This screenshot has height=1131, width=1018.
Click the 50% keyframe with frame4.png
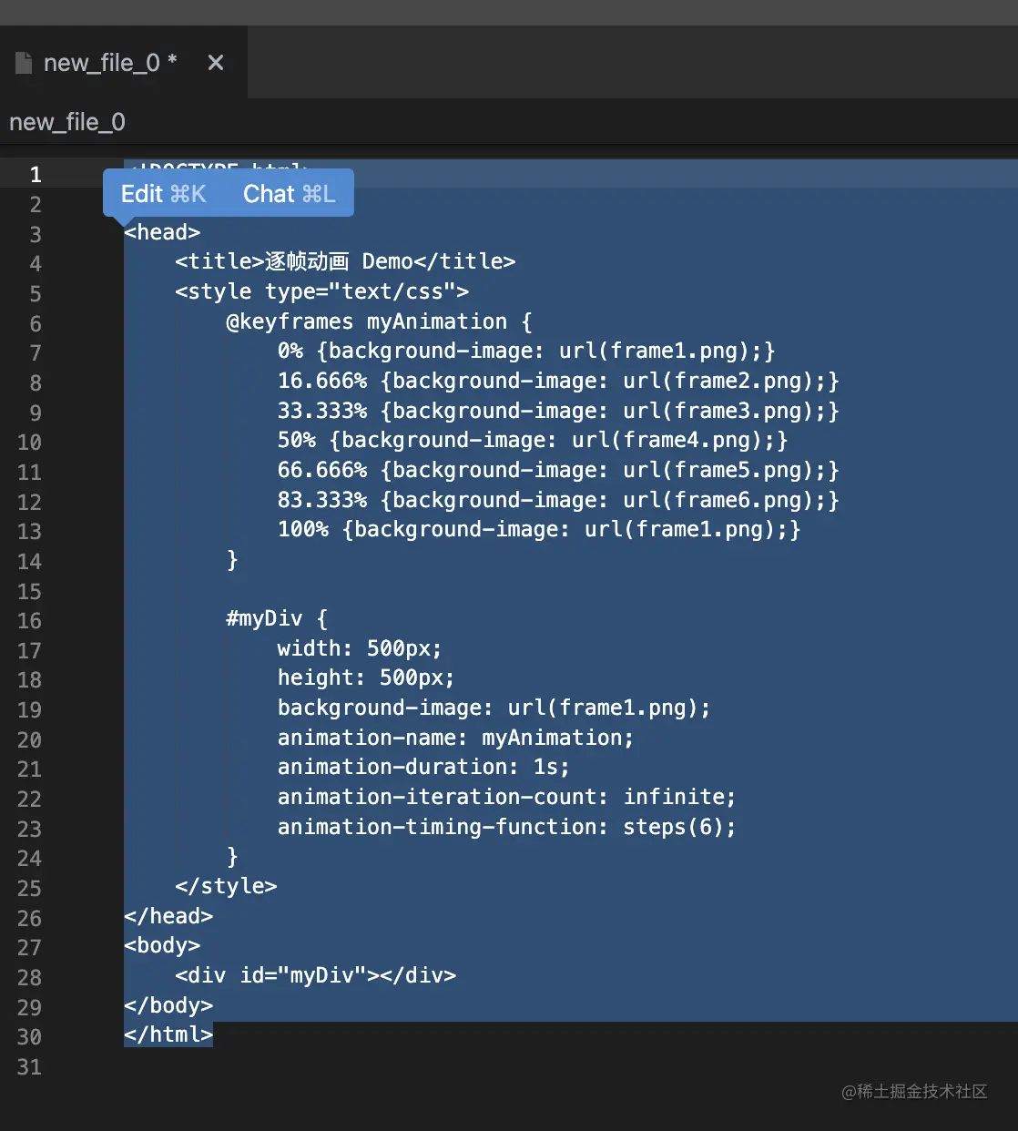click(x=533, y=441)
